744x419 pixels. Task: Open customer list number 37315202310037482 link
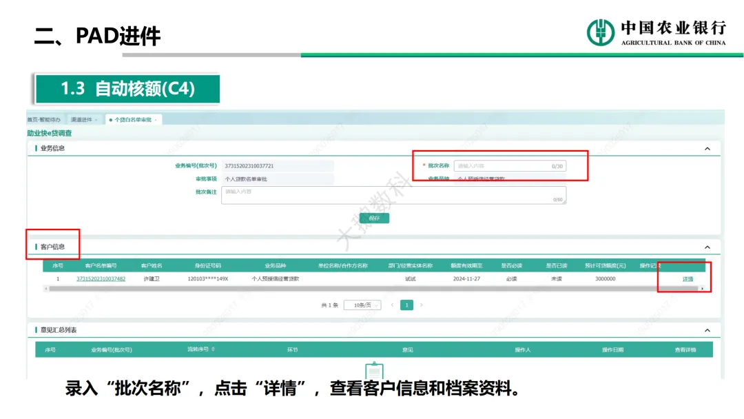[101, 279]
